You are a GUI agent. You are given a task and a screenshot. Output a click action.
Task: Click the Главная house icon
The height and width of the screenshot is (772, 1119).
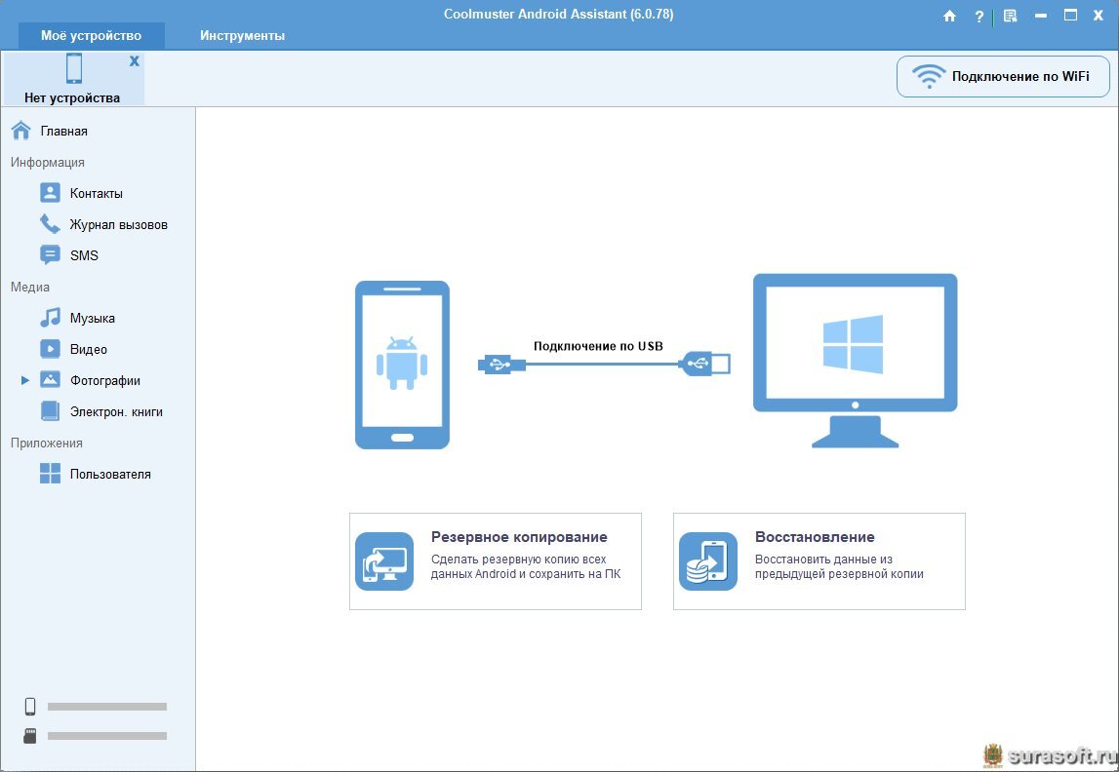[x=21, y=131]
